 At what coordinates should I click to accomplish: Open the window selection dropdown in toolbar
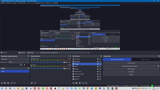click(x=64, y=53)
